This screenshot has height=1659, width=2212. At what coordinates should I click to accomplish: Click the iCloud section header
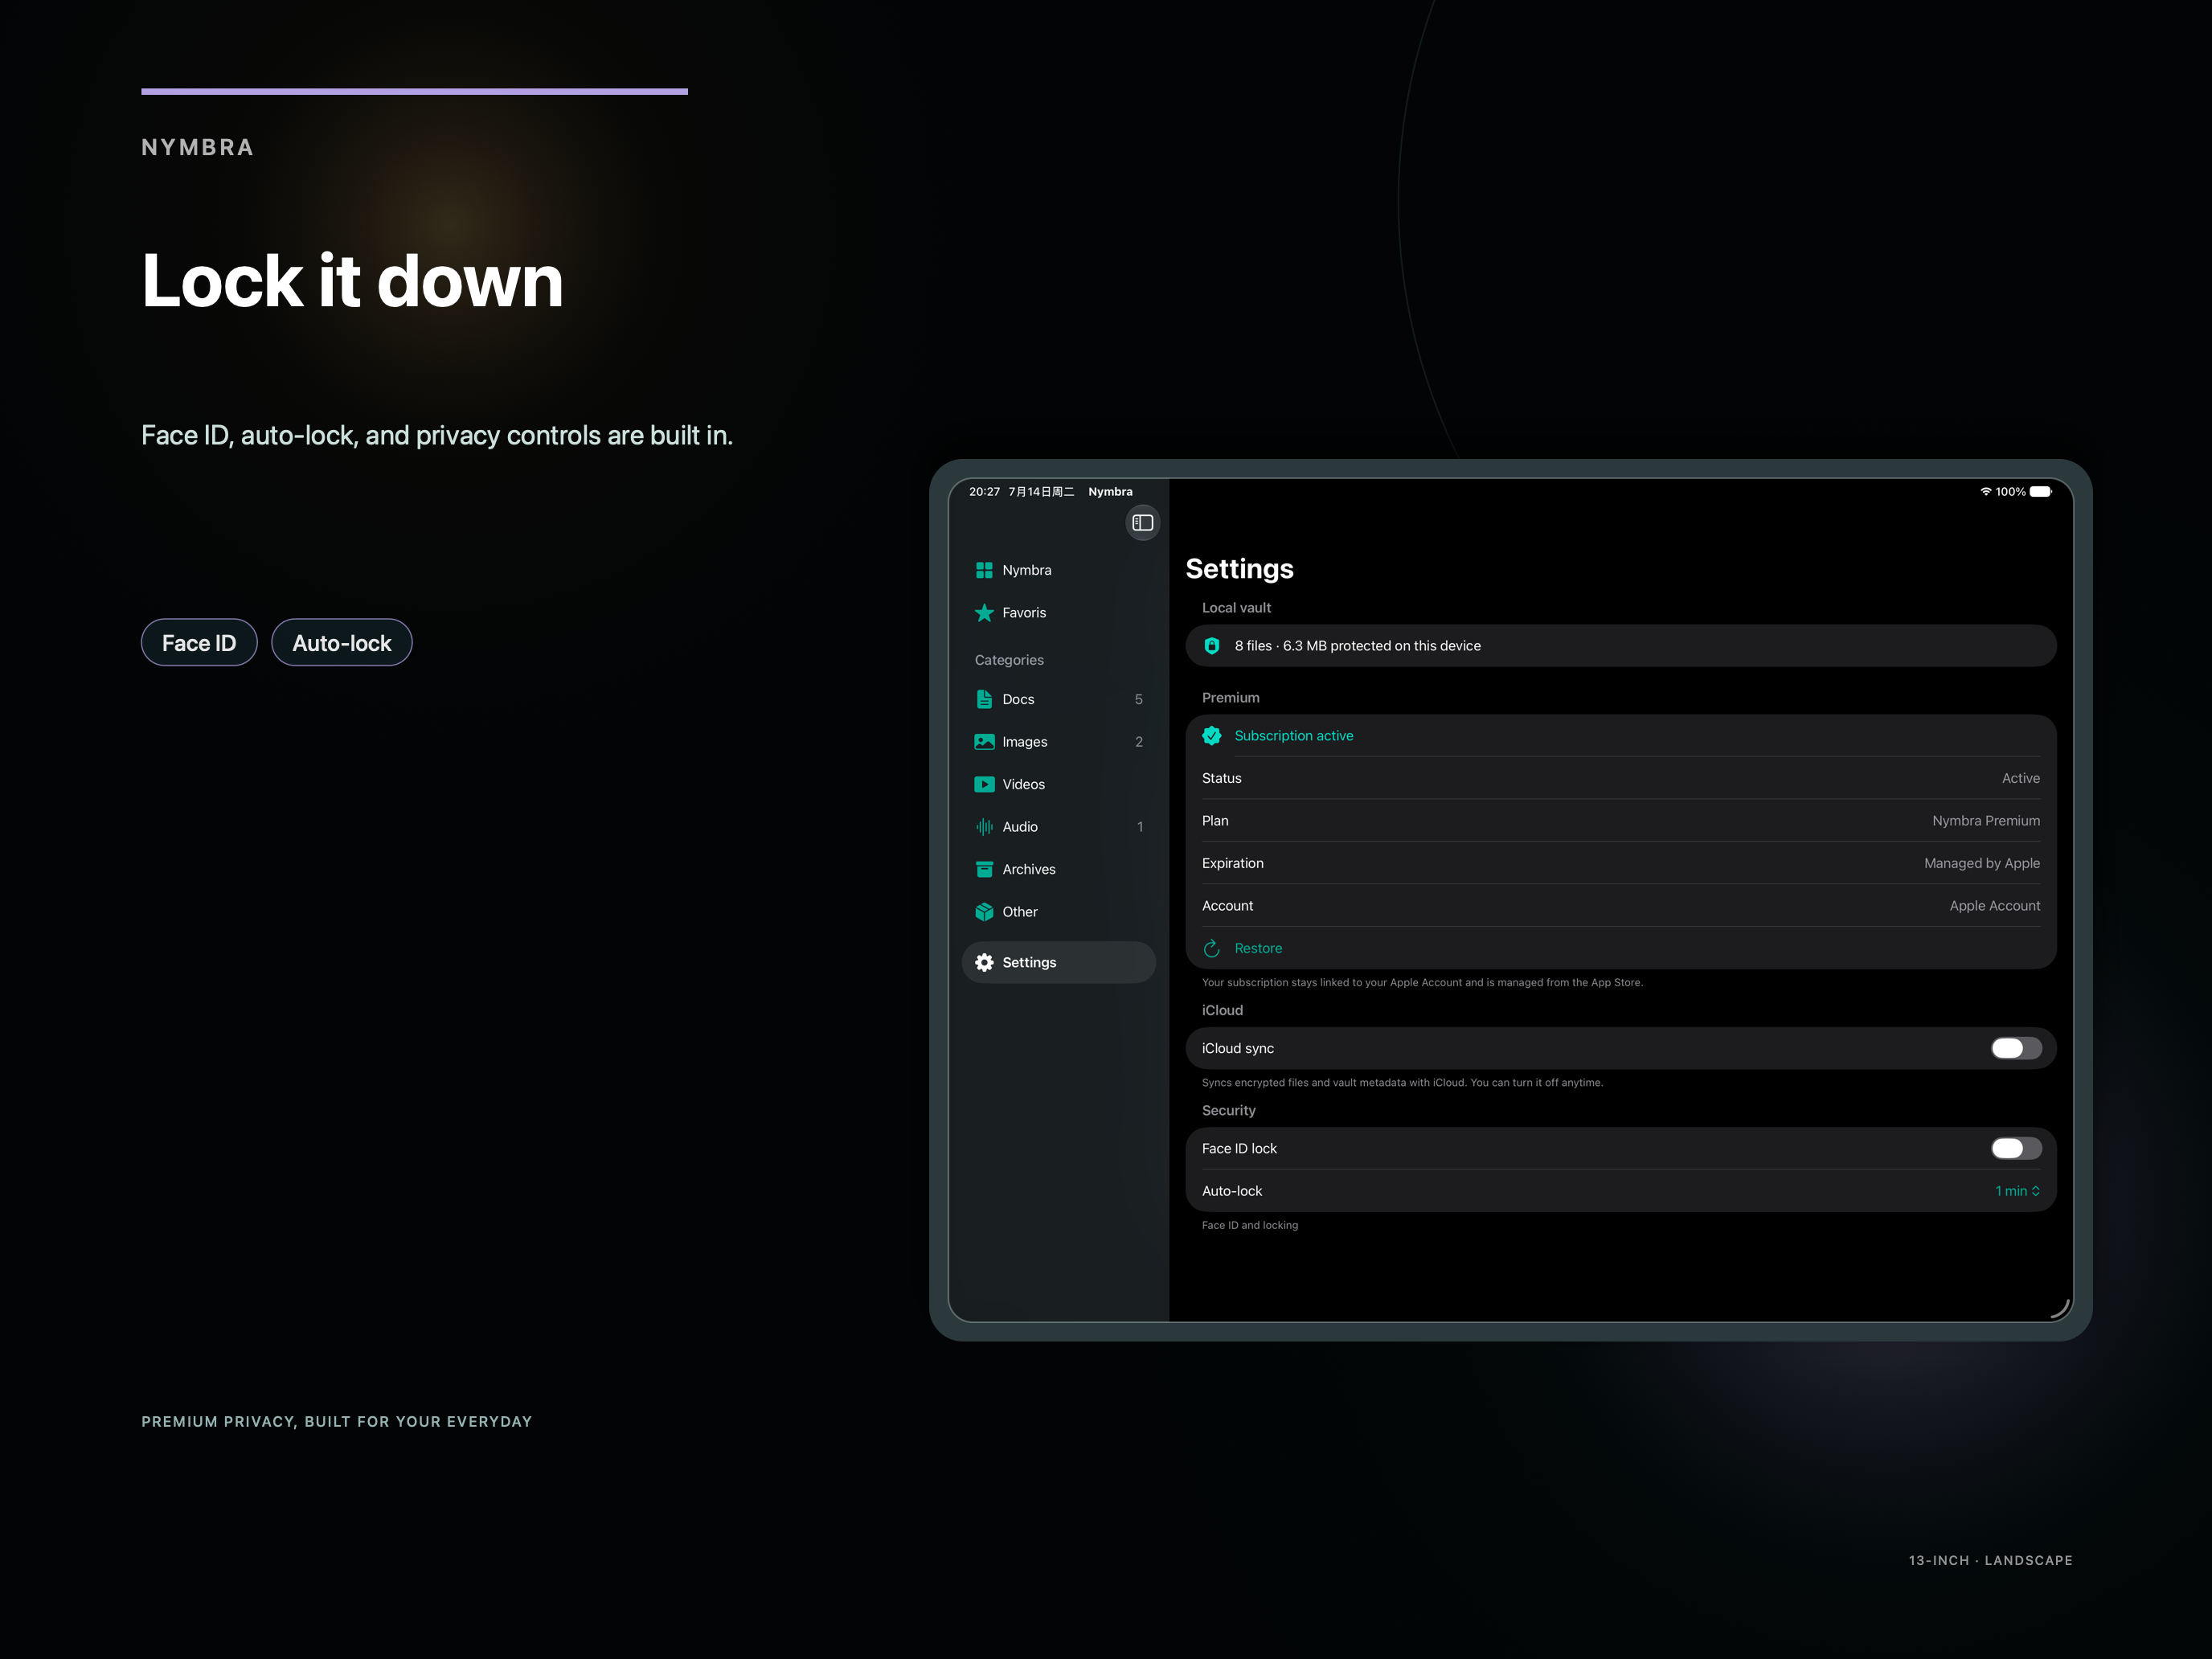1222,1010
